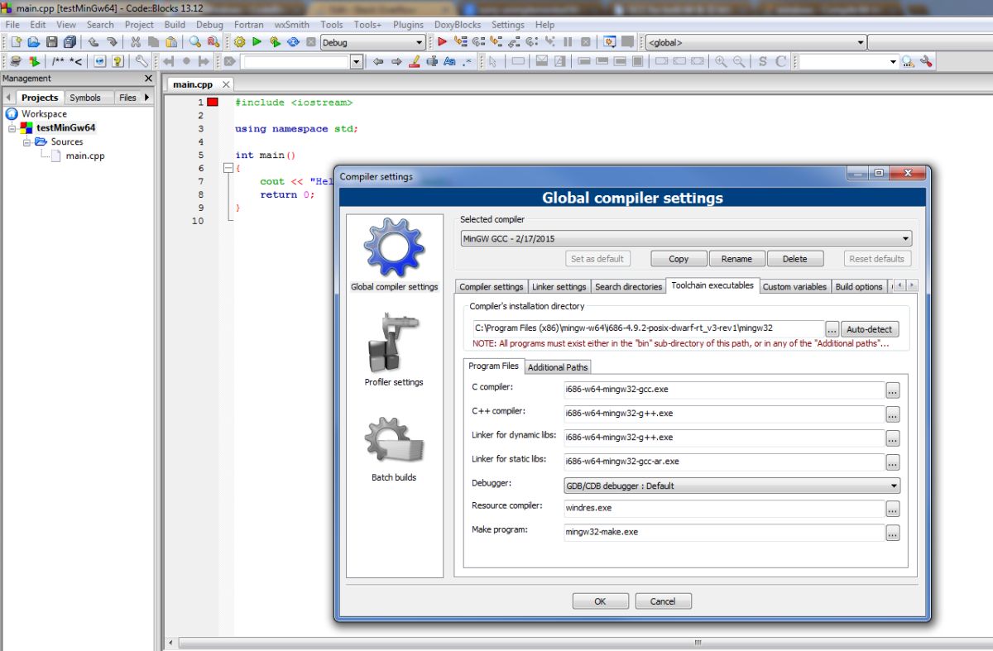The width and height of the screenshot is (993, 651).
Task: Open the <global> scope dropdown
Action: [861, 42]
